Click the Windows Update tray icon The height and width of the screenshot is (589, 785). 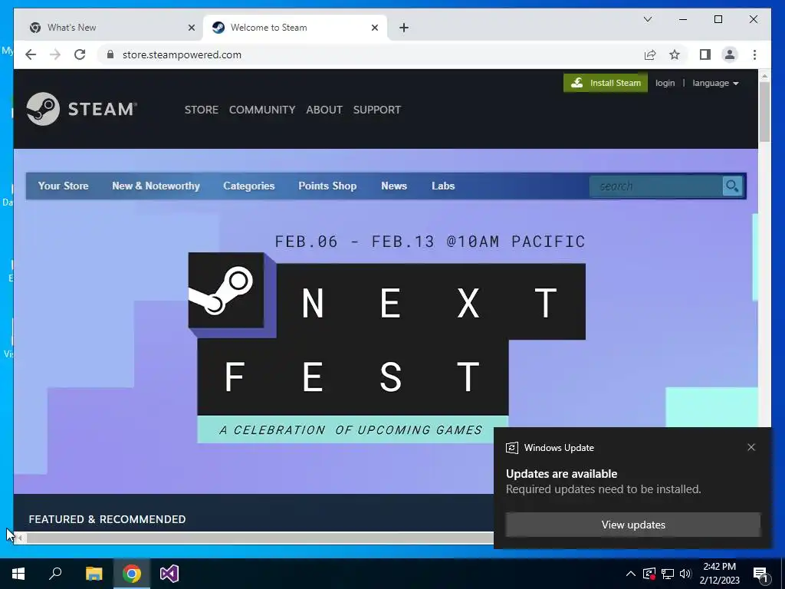coord(649,574)
